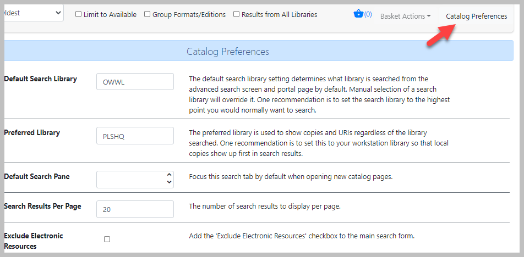Expand the sort order dropdown
Image resolution: width=524 pixels, height=257 pixels.
click(34, 13)
